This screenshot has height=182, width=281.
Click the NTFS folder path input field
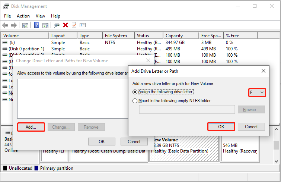[x=187, y=109]
